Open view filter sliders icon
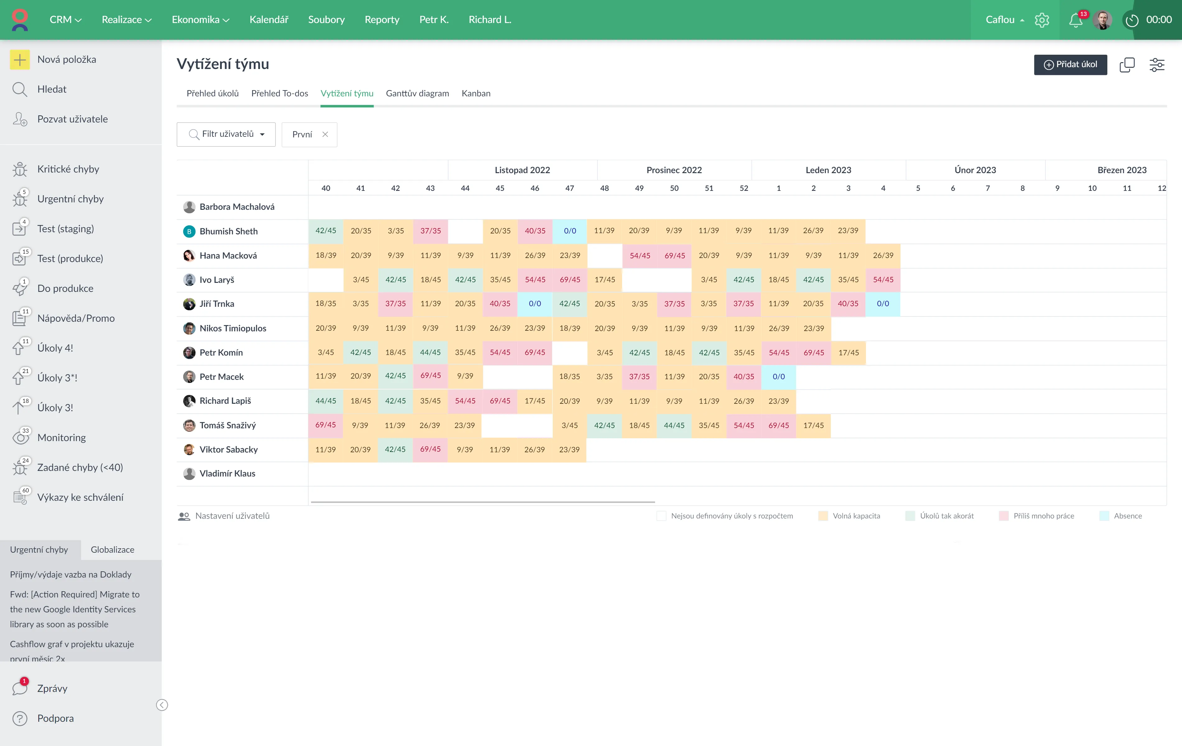Image resolution: width=1182 pixels, height=746 pixels. (1156, 65)
